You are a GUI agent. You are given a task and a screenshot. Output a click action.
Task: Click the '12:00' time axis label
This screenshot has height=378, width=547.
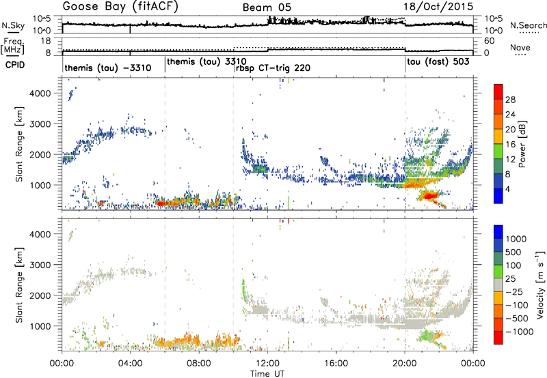coord(267,364)
